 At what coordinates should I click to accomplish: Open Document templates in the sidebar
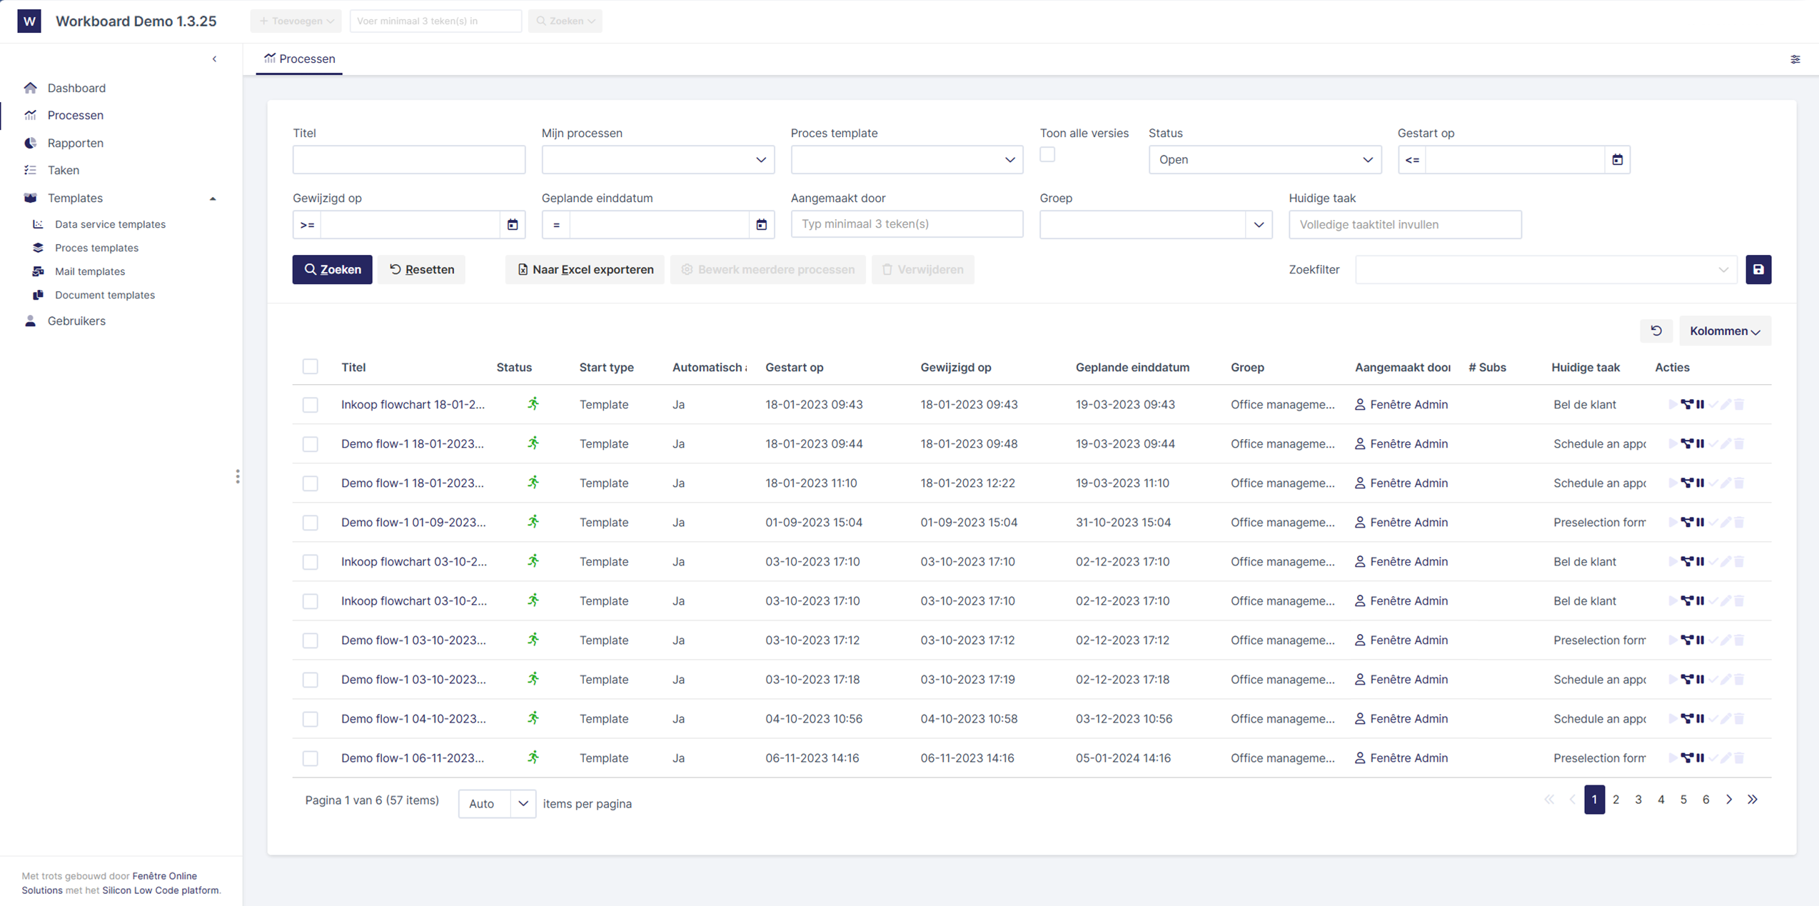[105, 295]
